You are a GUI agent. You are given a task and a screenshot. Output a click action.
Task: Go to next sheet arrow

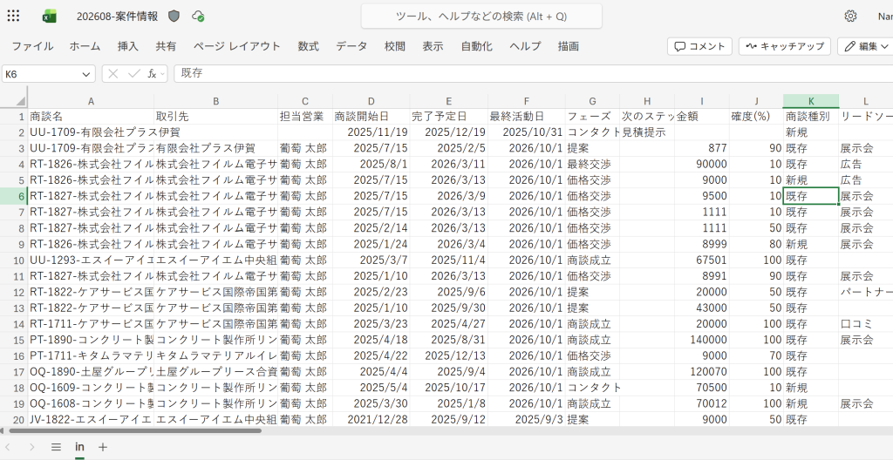[x=32, y=447]
